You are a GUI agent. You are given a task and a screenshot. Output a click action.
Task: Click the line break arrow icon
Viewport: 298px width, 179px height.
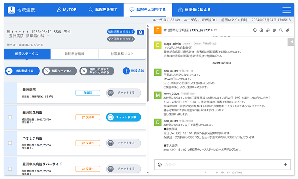pos(228,173)
